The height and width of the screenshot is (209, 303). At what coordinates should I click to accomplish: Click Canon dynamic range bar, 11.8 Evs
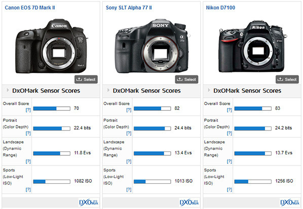click(x=52, y=153)
